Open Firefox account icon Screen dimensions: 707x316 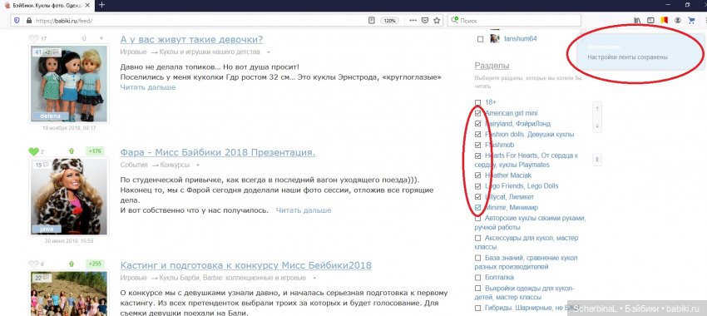[677, 20]
